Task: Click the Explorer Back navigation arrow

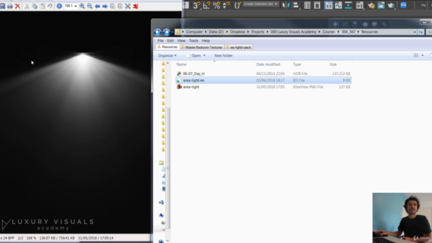Action: coord(157,32)
